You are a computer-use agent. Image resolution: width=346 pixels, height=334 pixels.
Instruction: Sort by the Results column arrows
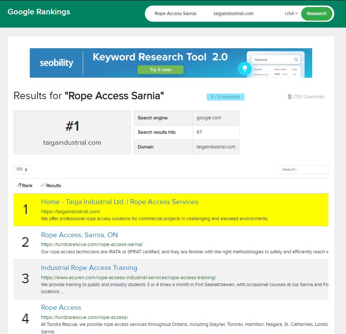click(x=43, y=185)
